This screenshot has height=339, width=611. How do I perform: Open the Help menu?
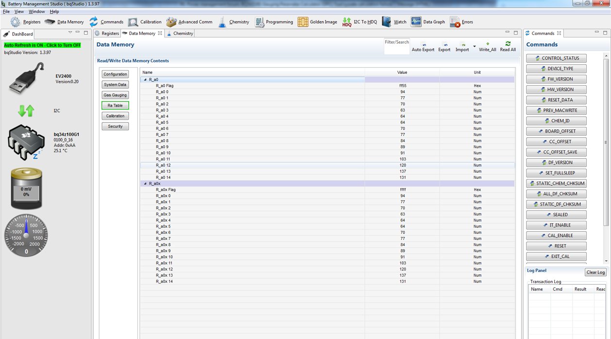(54, 11)
